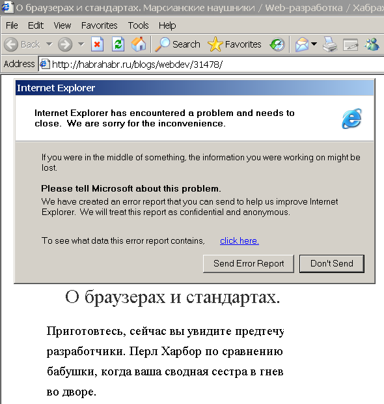Open the Tools menu
The width and height of the screenshot is (384, 404).
click(x=138, y=25)
